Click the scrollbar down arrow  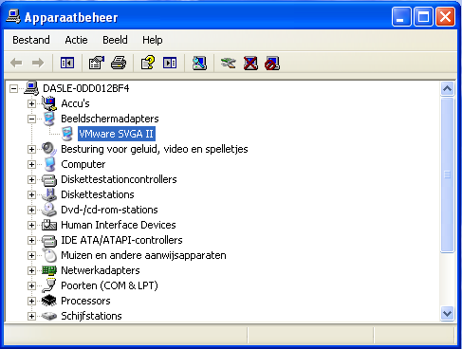pyautogui.click(x=447, y=314)
